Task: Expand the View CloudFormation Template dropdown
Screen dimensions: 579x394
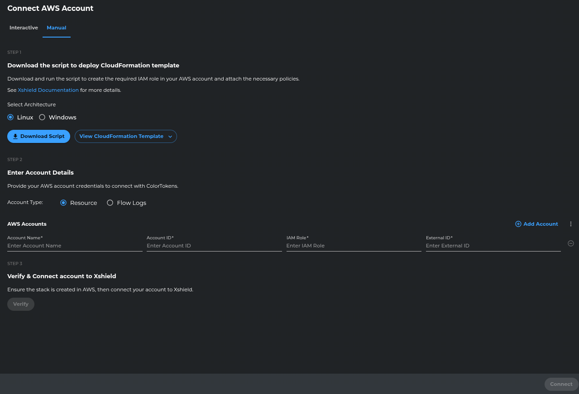Action: click(x=125, y=136)
